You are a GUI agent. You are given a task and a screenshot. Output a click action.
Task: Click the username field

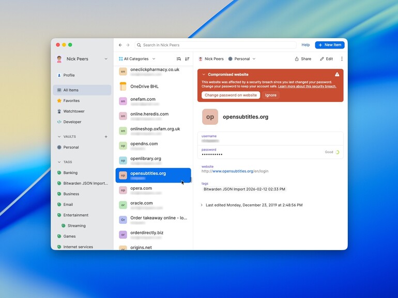point(270,139)
